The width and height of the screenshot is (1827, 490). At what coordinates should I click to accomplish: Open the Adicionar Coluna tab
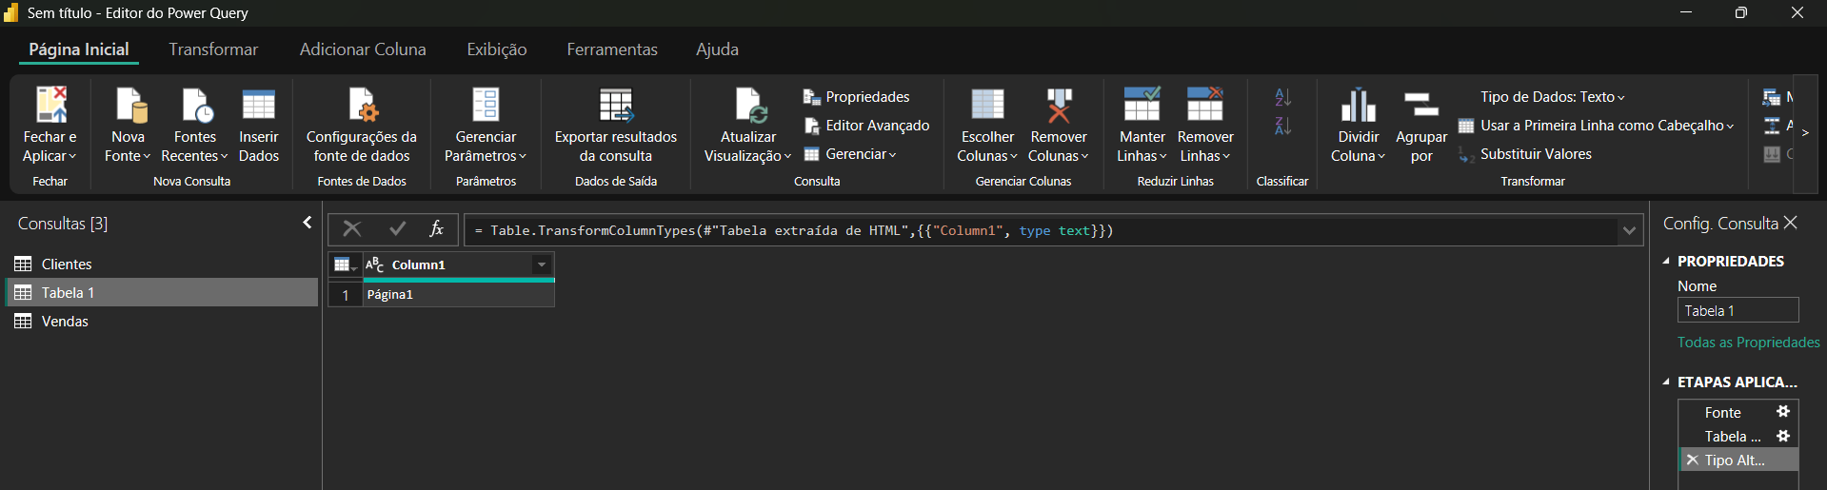coord(363,49)
